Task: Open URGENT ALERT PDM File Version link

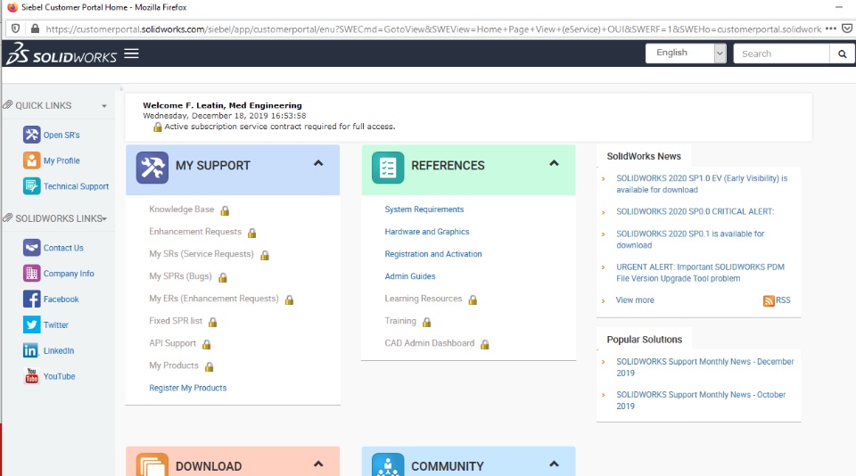Action: (x=701, y=273)
